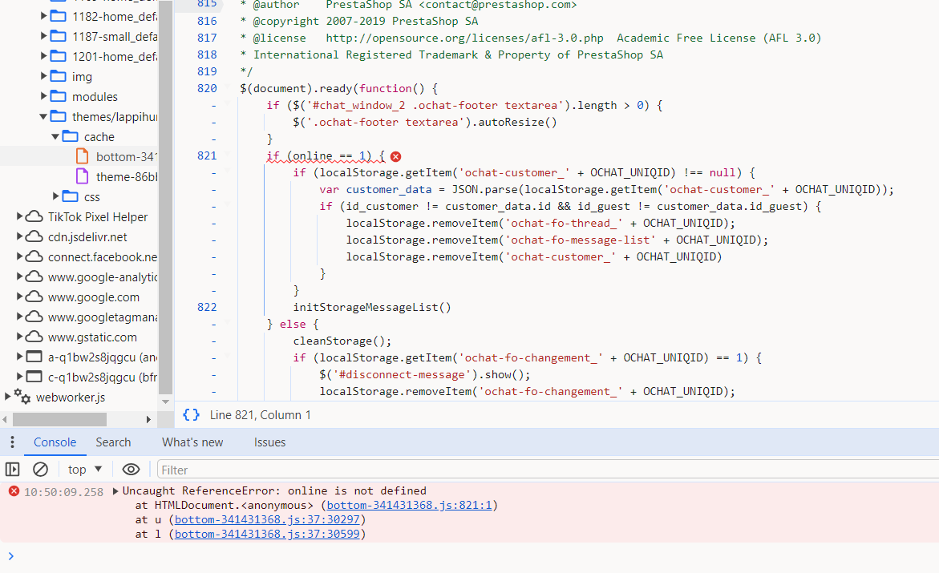The width and height of the screenshot is (939, 573).
Task: Click the file tree vertical scrollbar
Action: click(x=166, y=196)
